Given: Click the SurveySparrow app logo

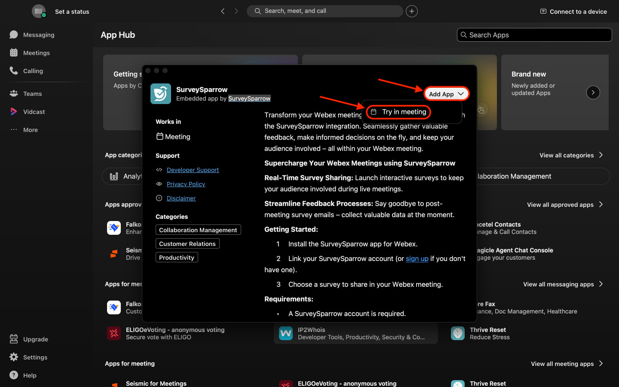Looking at the screenshot, I should (161, 94).
